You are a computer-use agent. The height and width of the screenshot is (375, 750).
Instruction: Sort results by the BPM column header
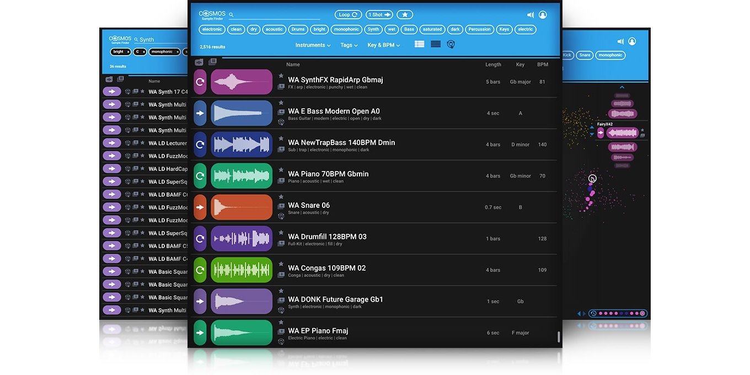click(543, 65)
